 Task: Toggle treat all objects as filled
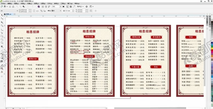pyautogui.click(x=91, y=11)
